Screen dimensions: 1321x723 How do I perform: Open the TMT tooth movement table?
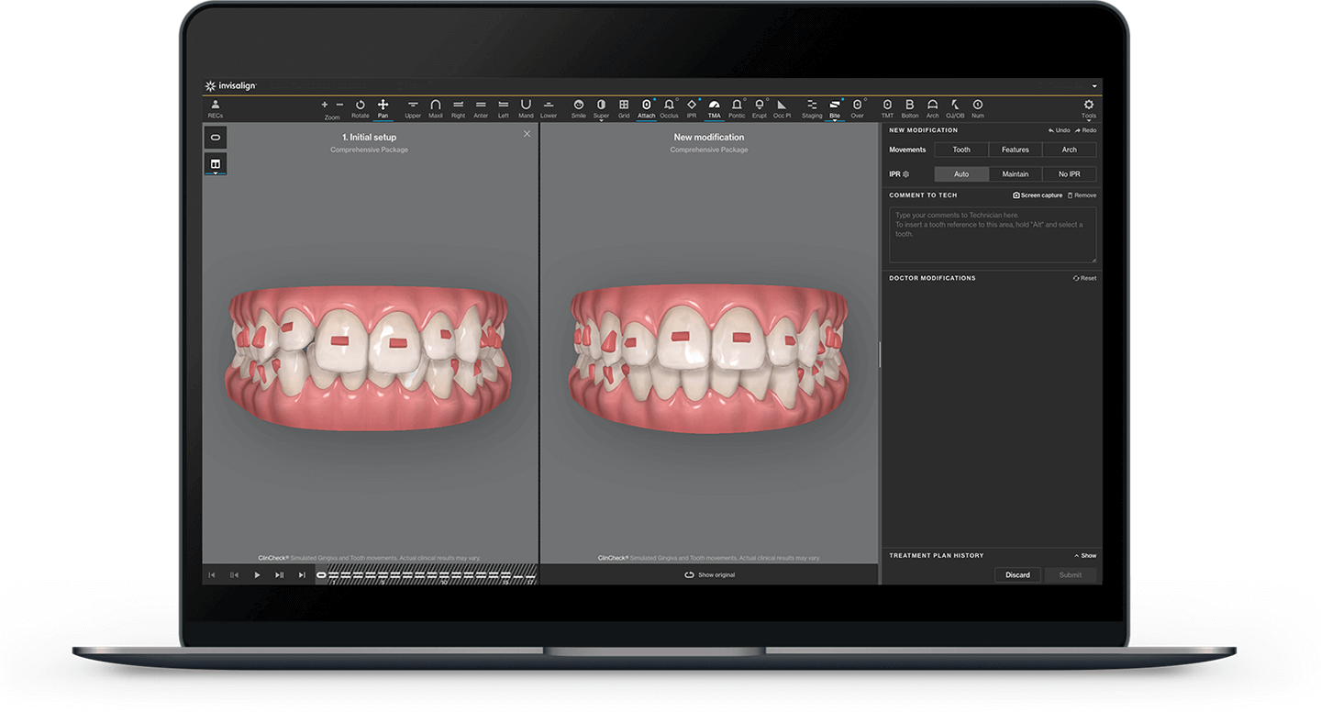887,108
